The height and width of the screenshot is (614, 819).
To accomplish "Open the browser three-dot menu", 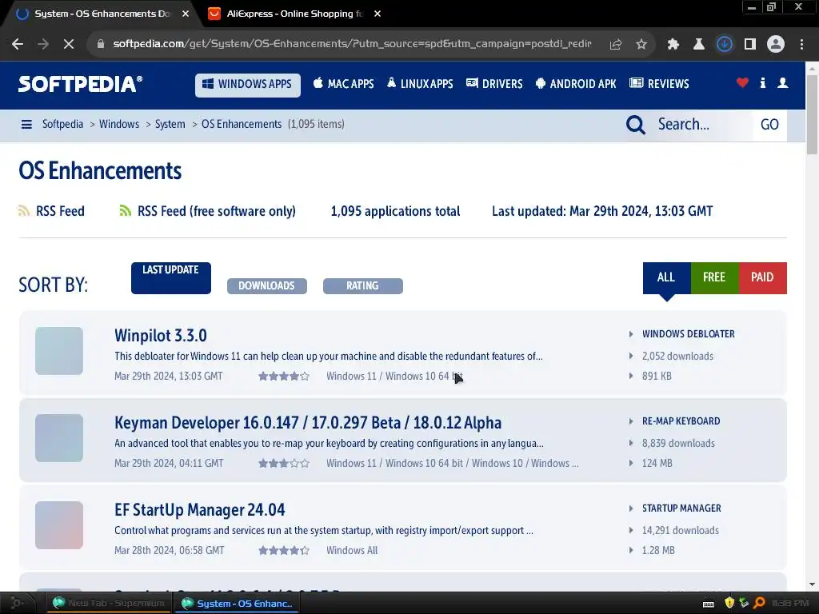I will coord(801,45).
